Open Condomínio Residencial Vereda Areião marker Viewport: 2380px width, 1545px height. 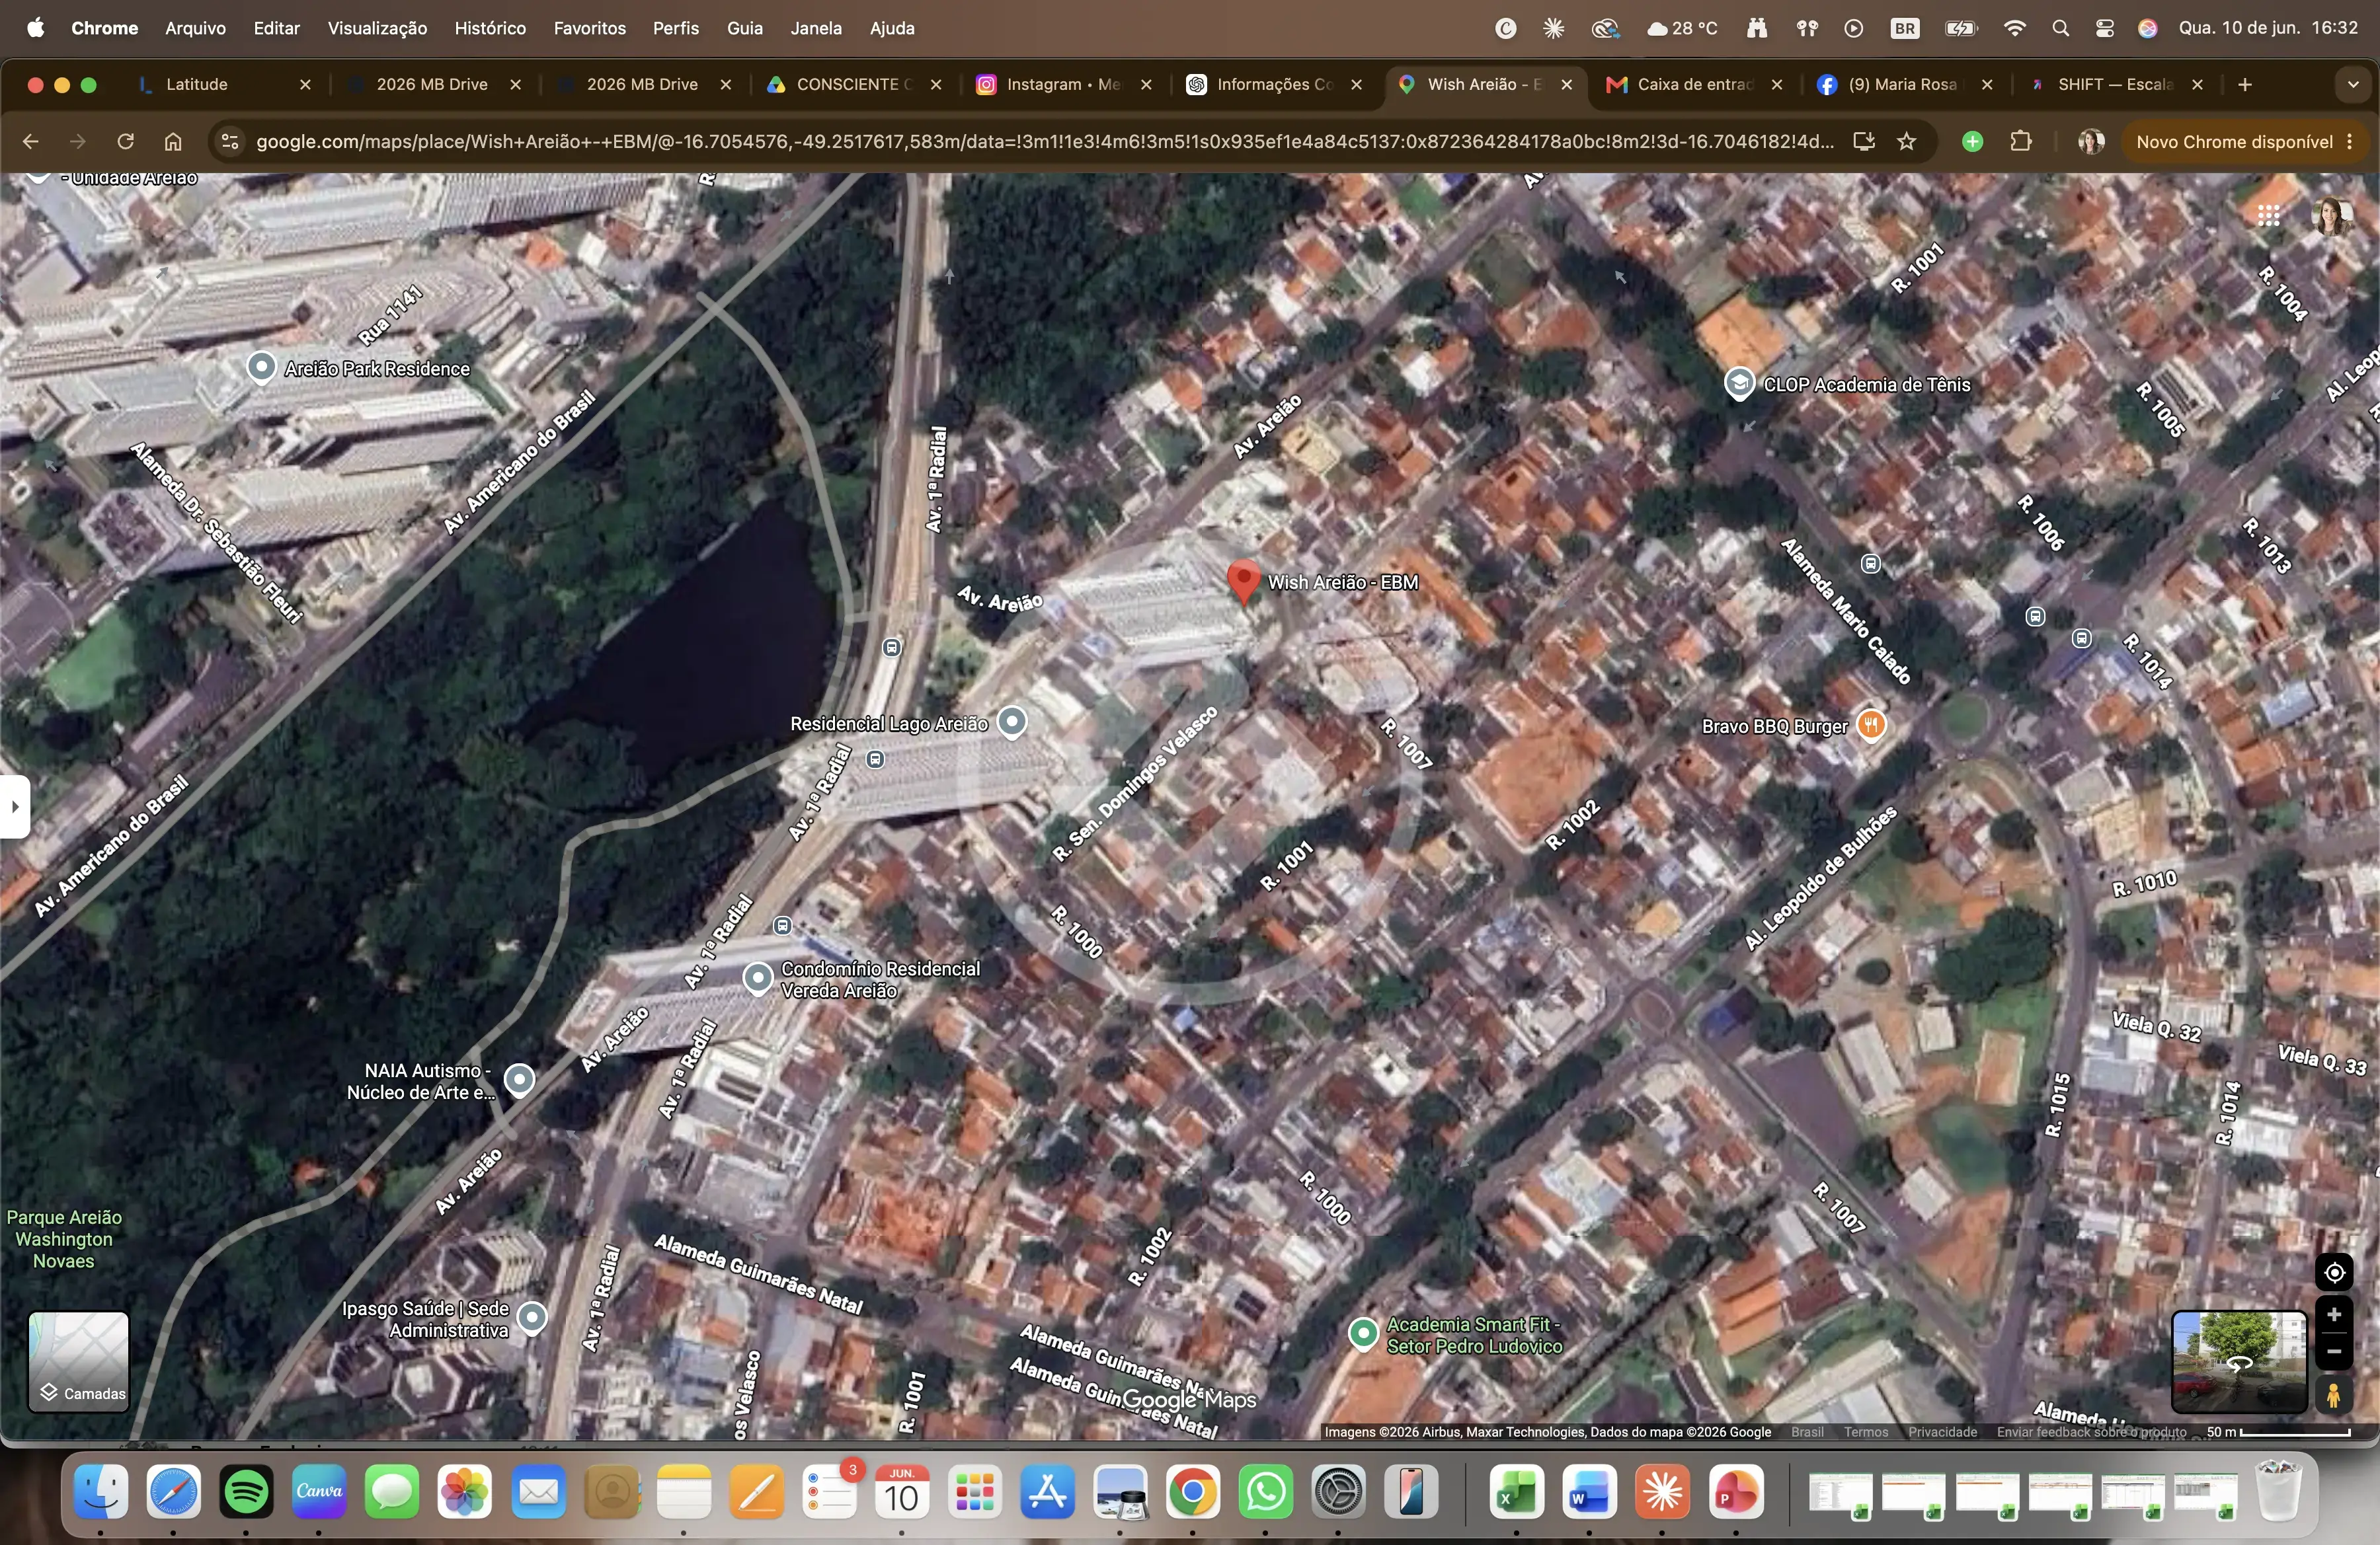tap(757, 979)
